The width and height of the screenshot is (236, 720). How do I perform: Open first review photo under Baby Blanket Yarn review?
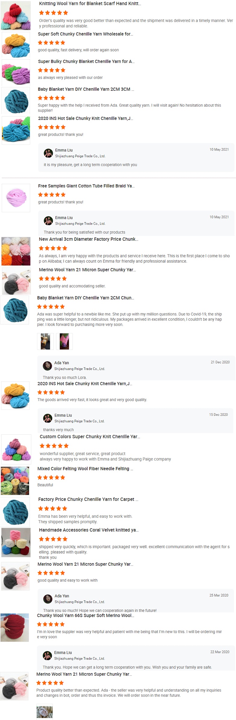coord(45,341)
